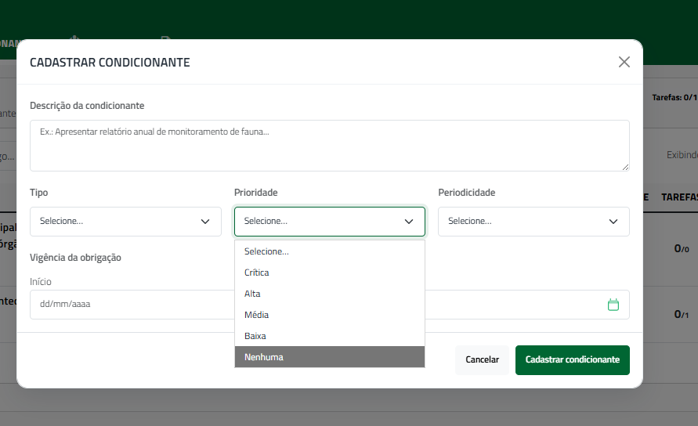Open the calendar date picker icon
Viewport: 698px width, 426px height.
point(613,305)
